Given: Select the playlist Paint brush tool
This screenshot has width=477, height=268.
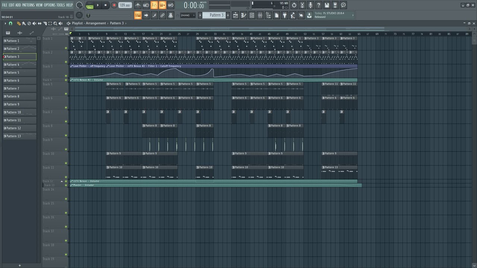Looking at the screenshot, I should point(24,23).
